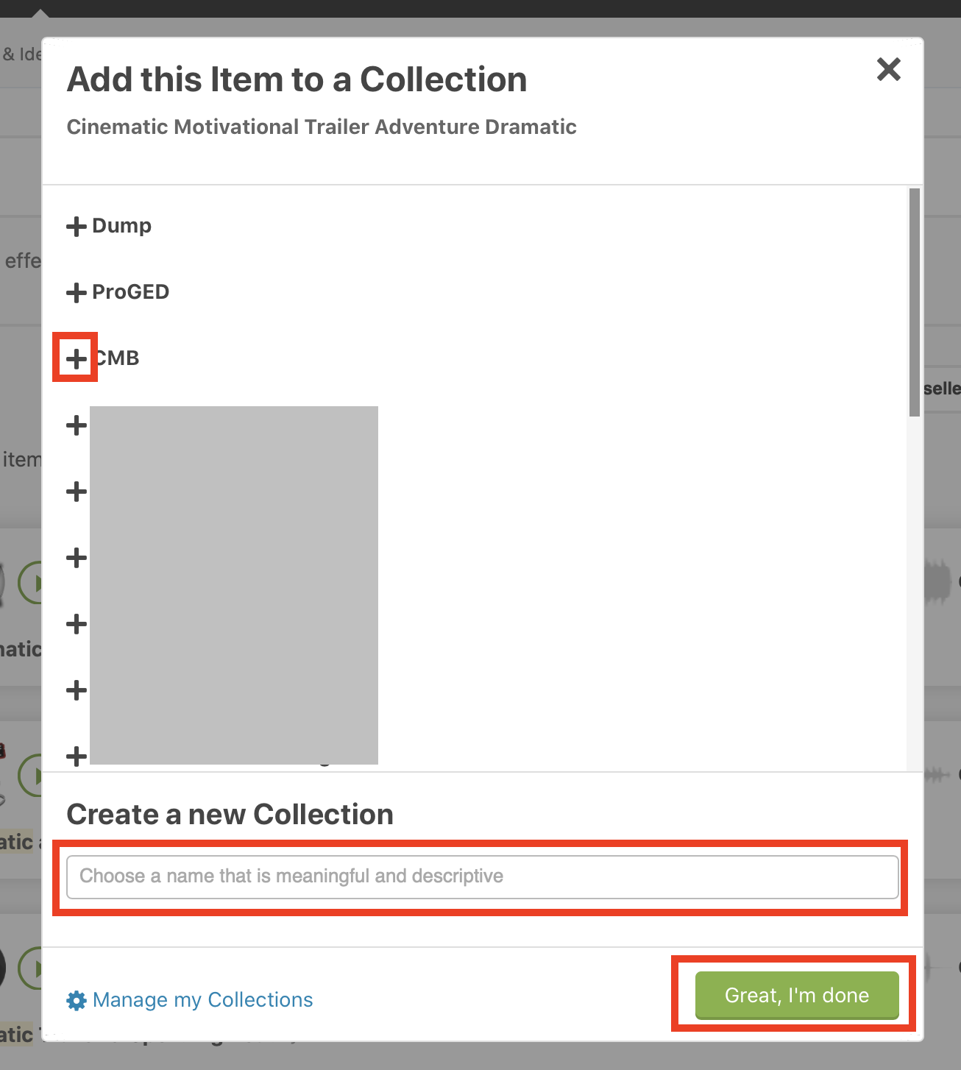Screen dimensions: 961x1070
Task: Close the Add to Collection dialog
Action: [x=889, y=70]
